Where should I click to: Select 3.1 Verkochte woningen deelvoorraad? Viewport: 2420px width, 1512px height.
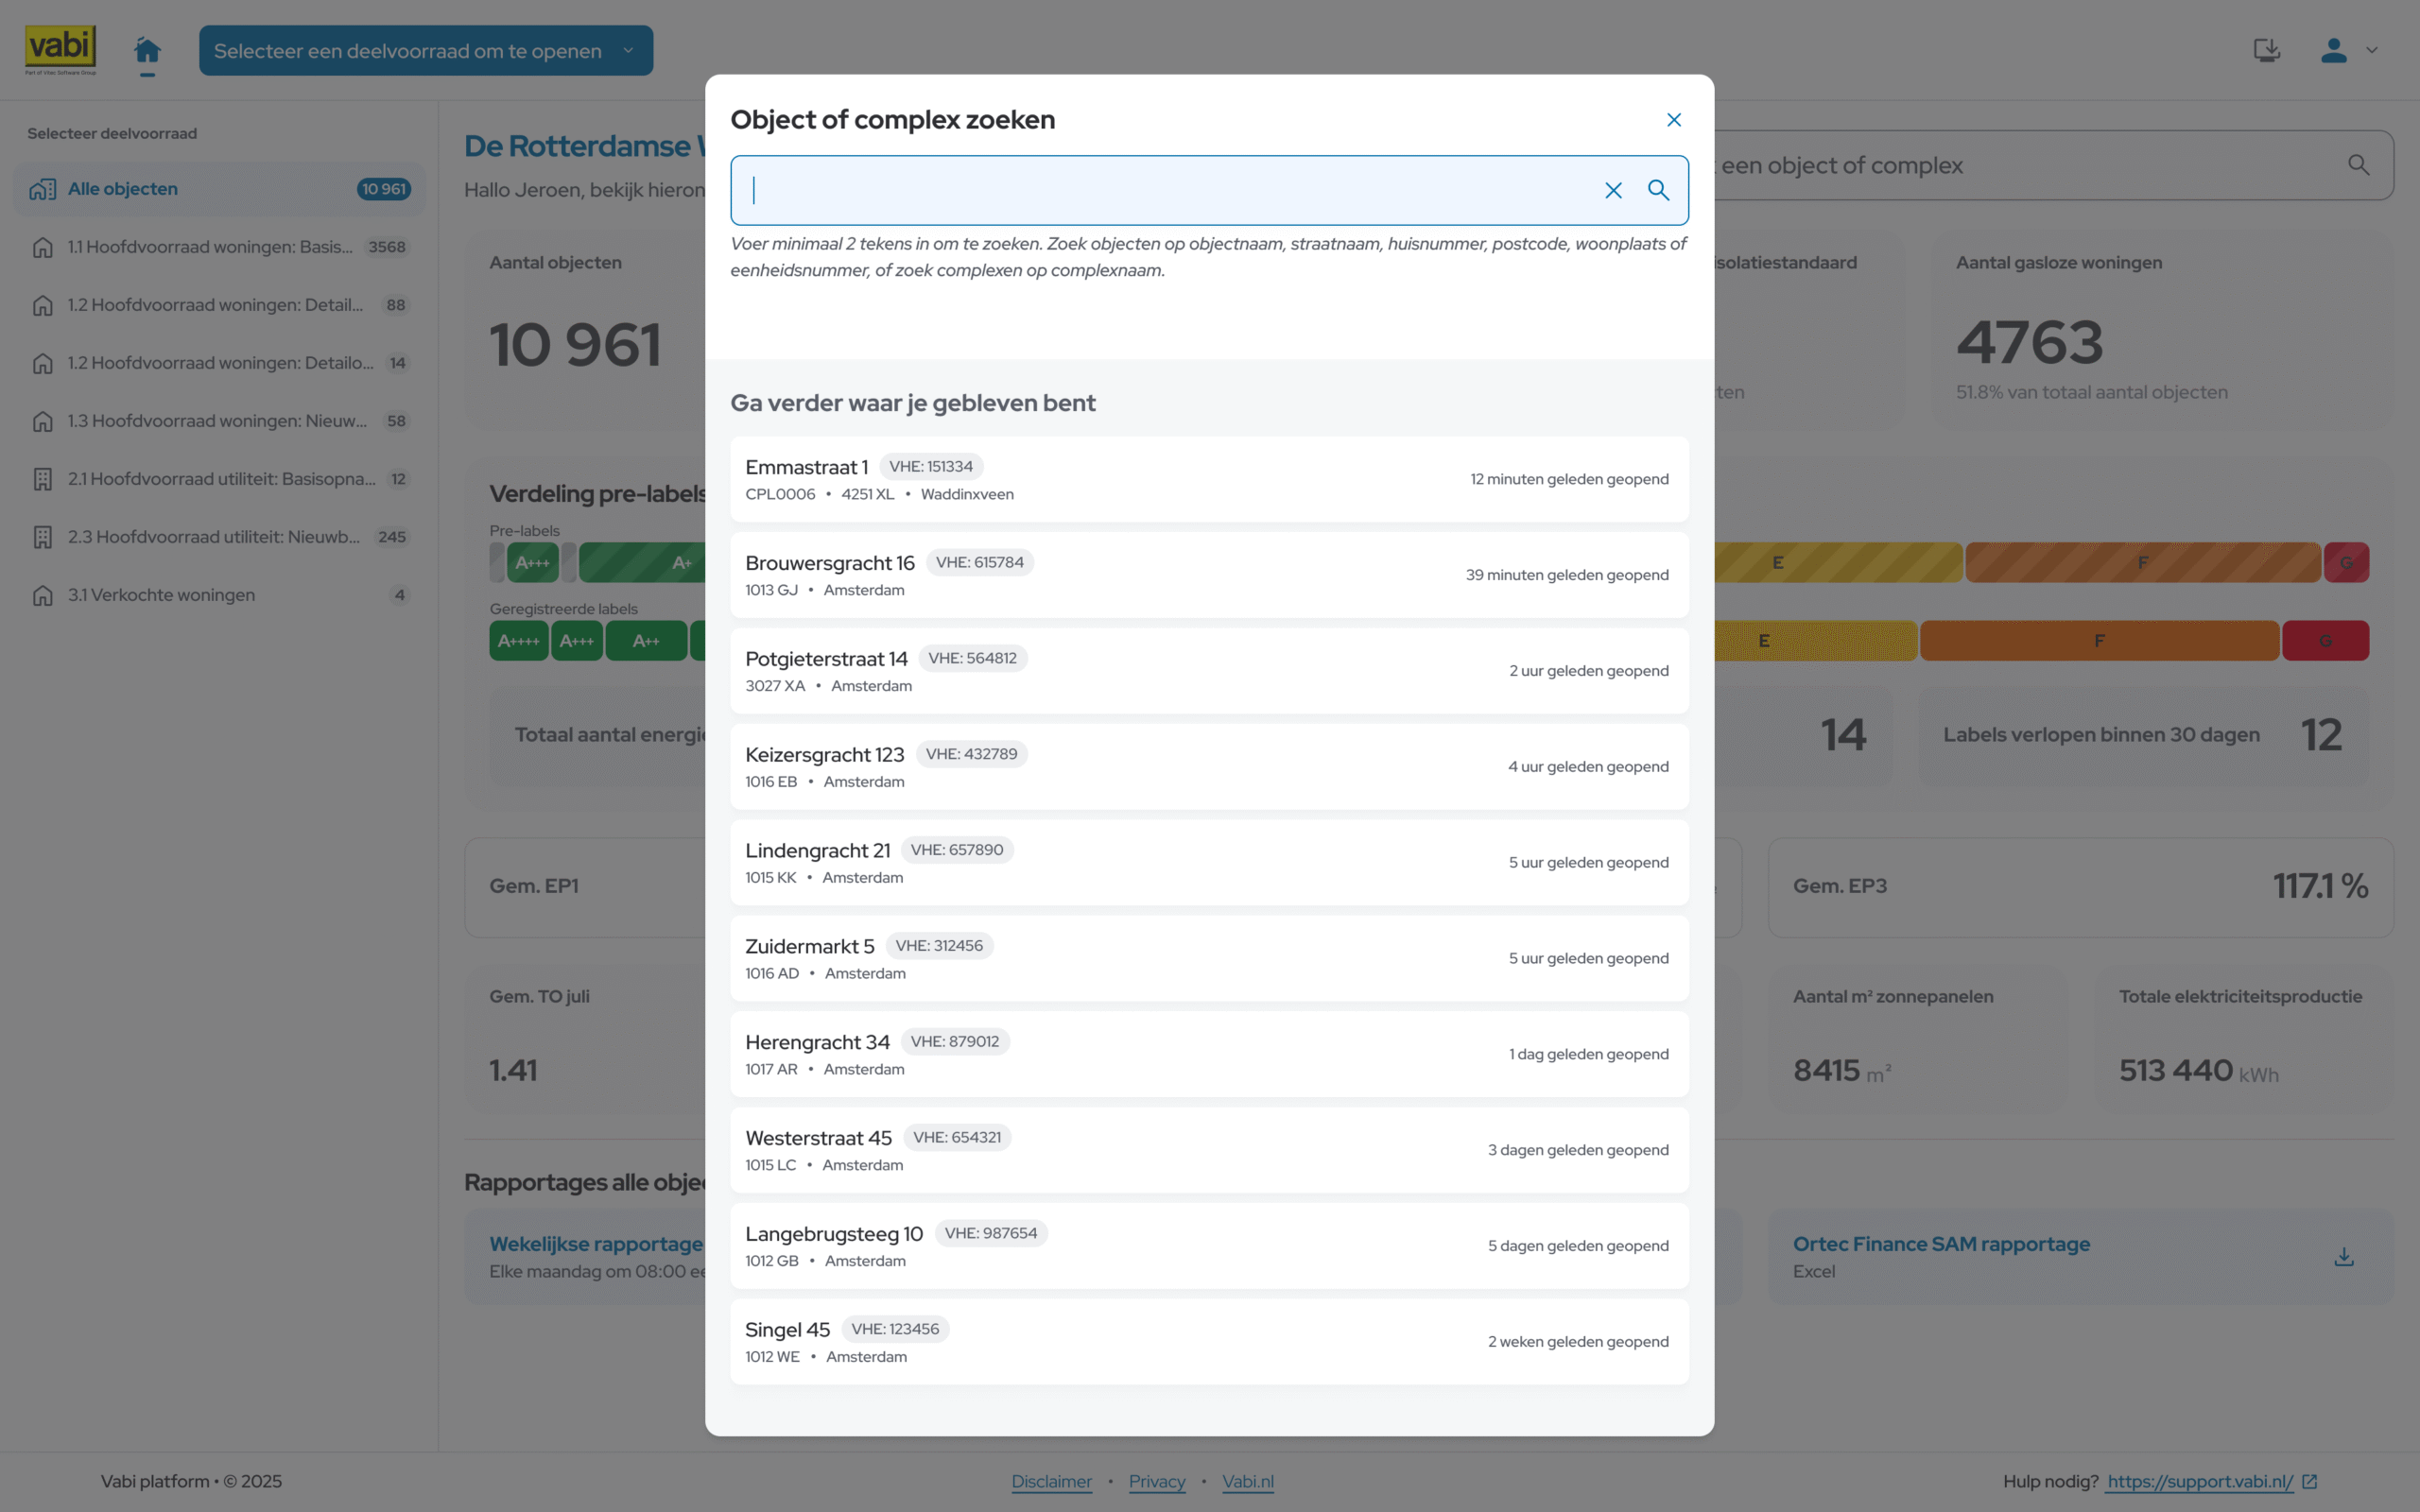coord(220,595)
